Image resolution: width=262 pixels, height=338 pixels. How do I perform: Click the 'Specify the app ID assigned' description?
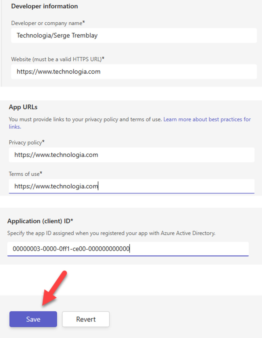(111, 233)
